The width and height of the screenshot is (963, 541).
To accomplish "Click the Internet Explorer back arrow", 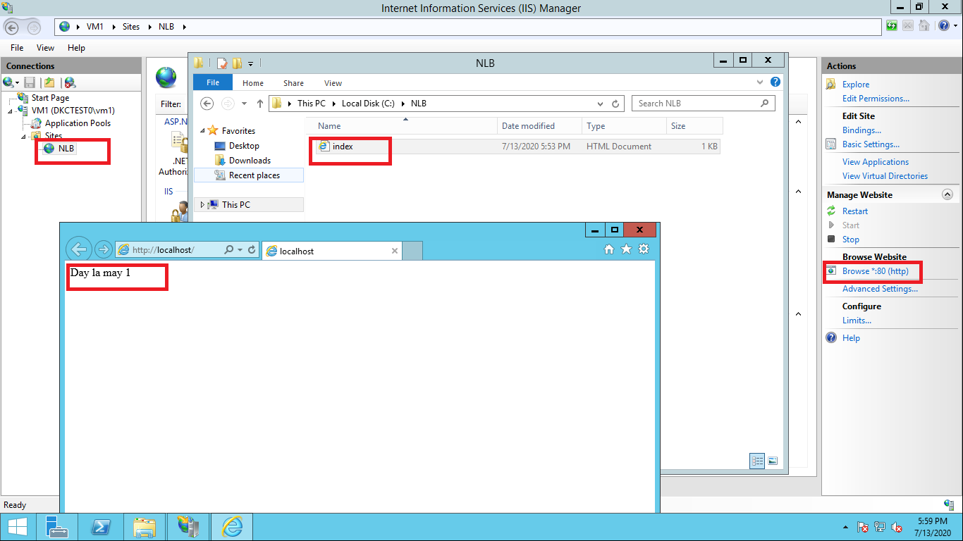I will coord(79,249).
